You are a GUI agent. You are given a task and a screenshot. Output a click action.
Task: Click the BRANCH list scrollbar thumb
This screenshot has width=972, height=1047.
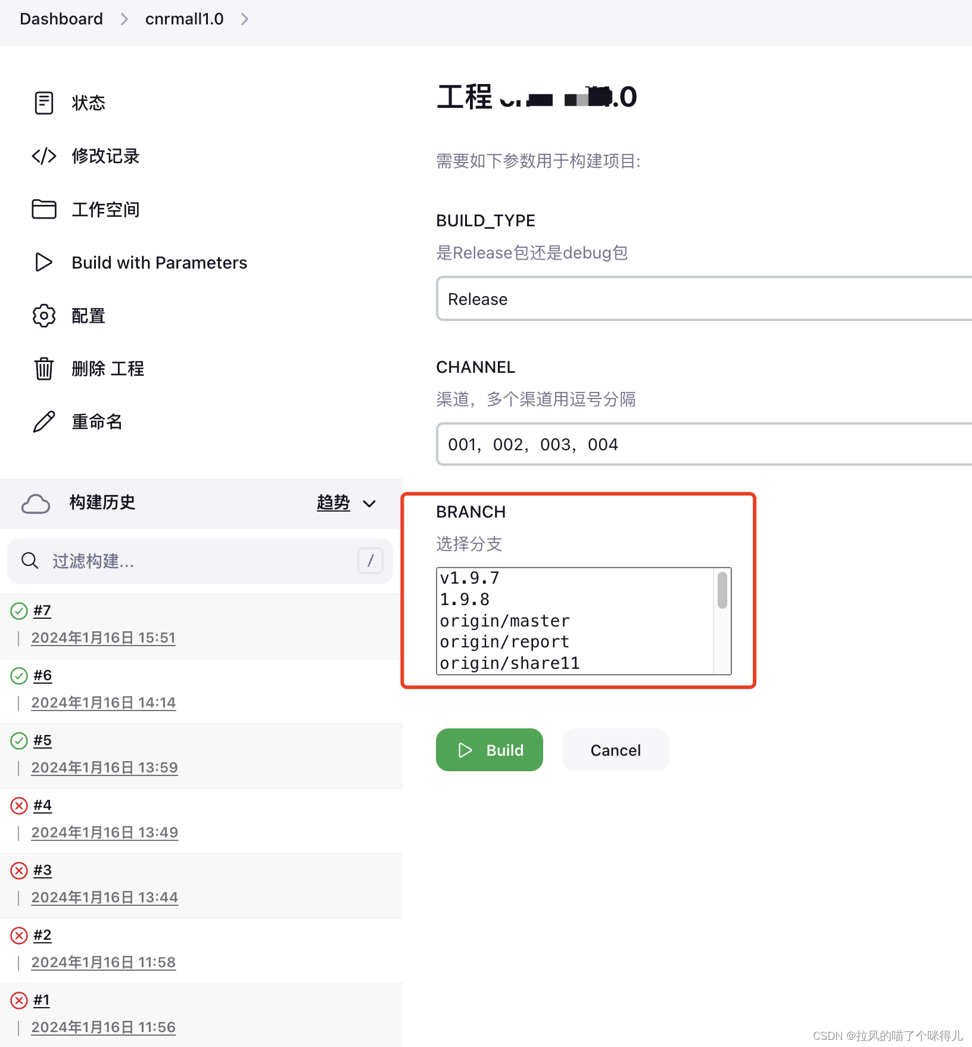click(x=722, y=590)
